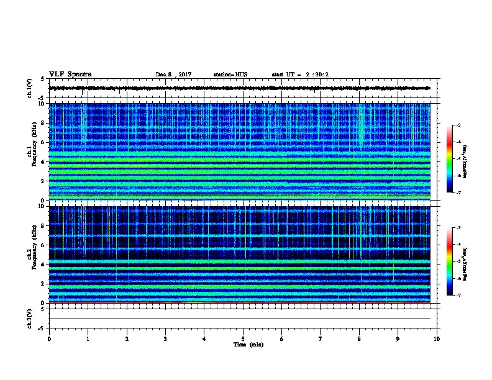Click the ch.1(V) axis "-5" tick label

tap(42, 98)
